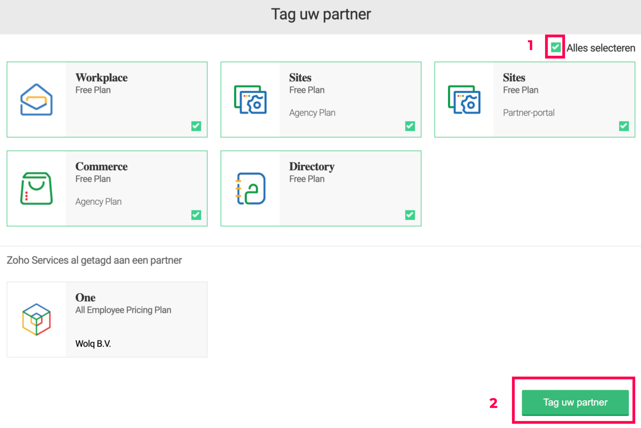Click Agency Plan text in Sites card
The height and width of the screenshot is (428, 641).
point(312,113)
